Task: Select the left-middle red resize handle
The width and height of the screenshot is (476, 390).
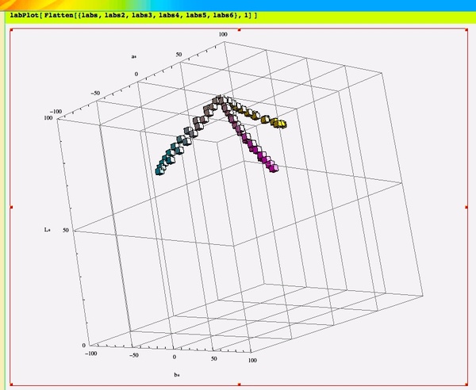Action: click(x=12, y=207)
